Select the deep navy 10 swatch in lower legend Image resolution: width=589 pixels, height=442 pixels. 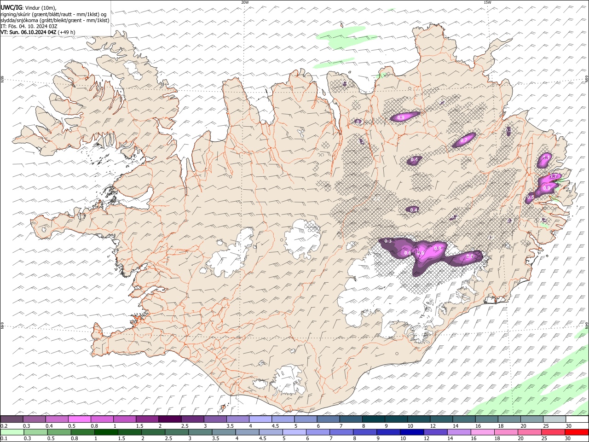point(412,432)
